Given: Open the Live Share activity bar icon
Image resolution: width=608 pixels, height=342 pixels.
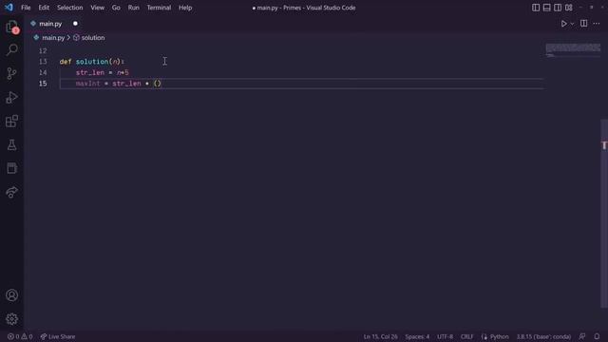Looking at the screenshot, I should coord(12,192).
